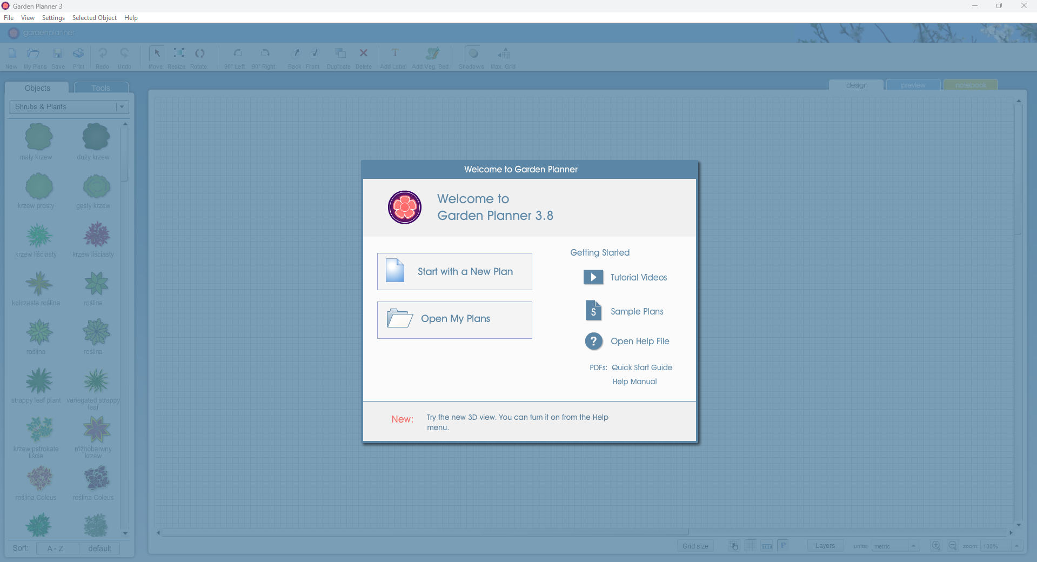Switch to the design tab
Image resolution: width=1037 pixels, height=562 pixels.
pos(857,85)
